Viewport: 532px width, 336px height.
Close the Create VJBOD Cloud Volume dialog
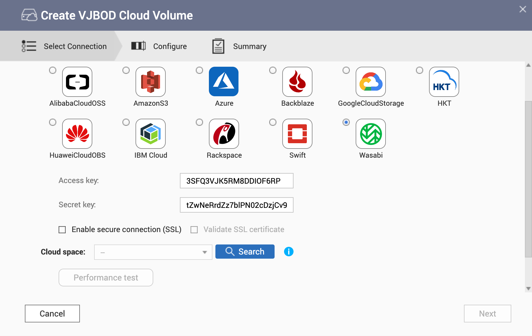[x=523, y=9]
